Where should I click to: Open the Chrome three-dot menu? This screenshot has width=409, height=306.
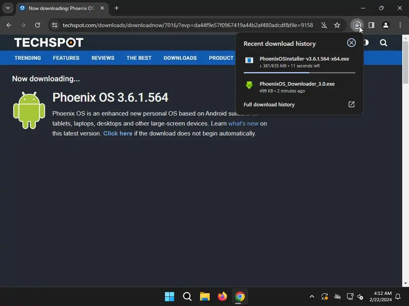(400, 25)
